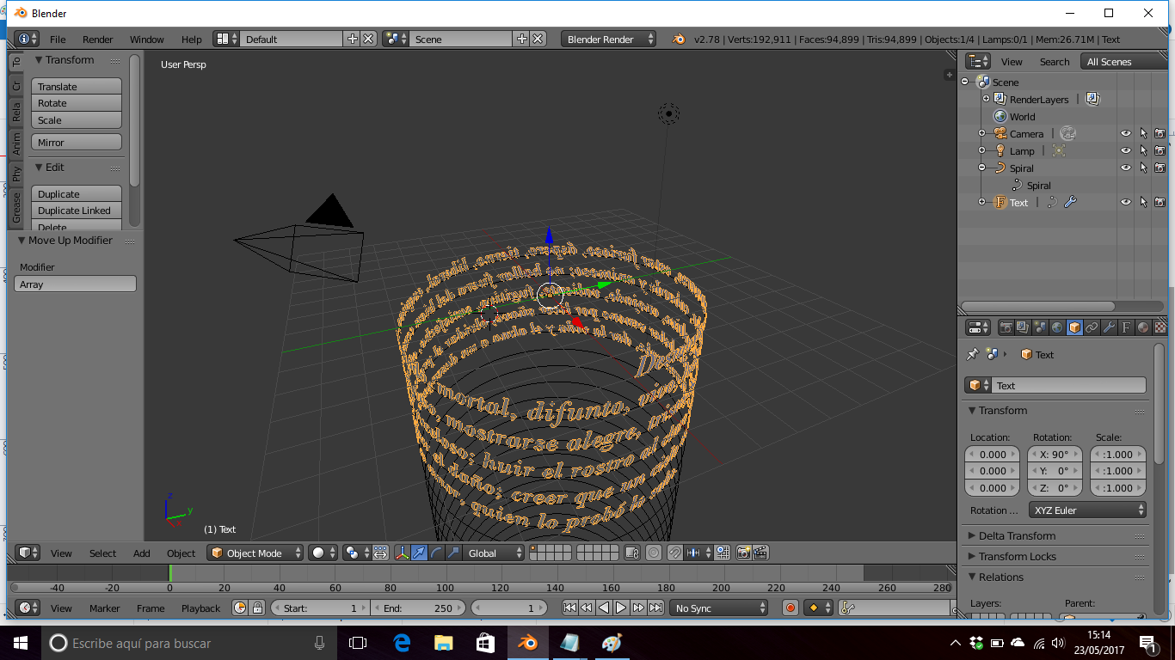The height and width of the screenshot is (660, 1175).
Task: Open the Constraints properties chain icon
Action: [x=1092, y=327]
